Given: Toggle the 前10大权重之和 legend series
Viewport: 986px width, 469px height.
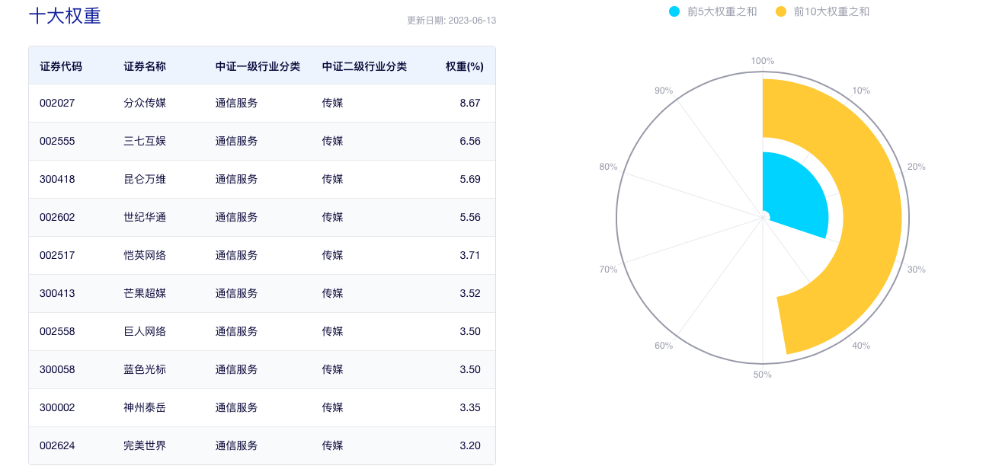Looking at the screenshot, I should click(x=831, y=11).
